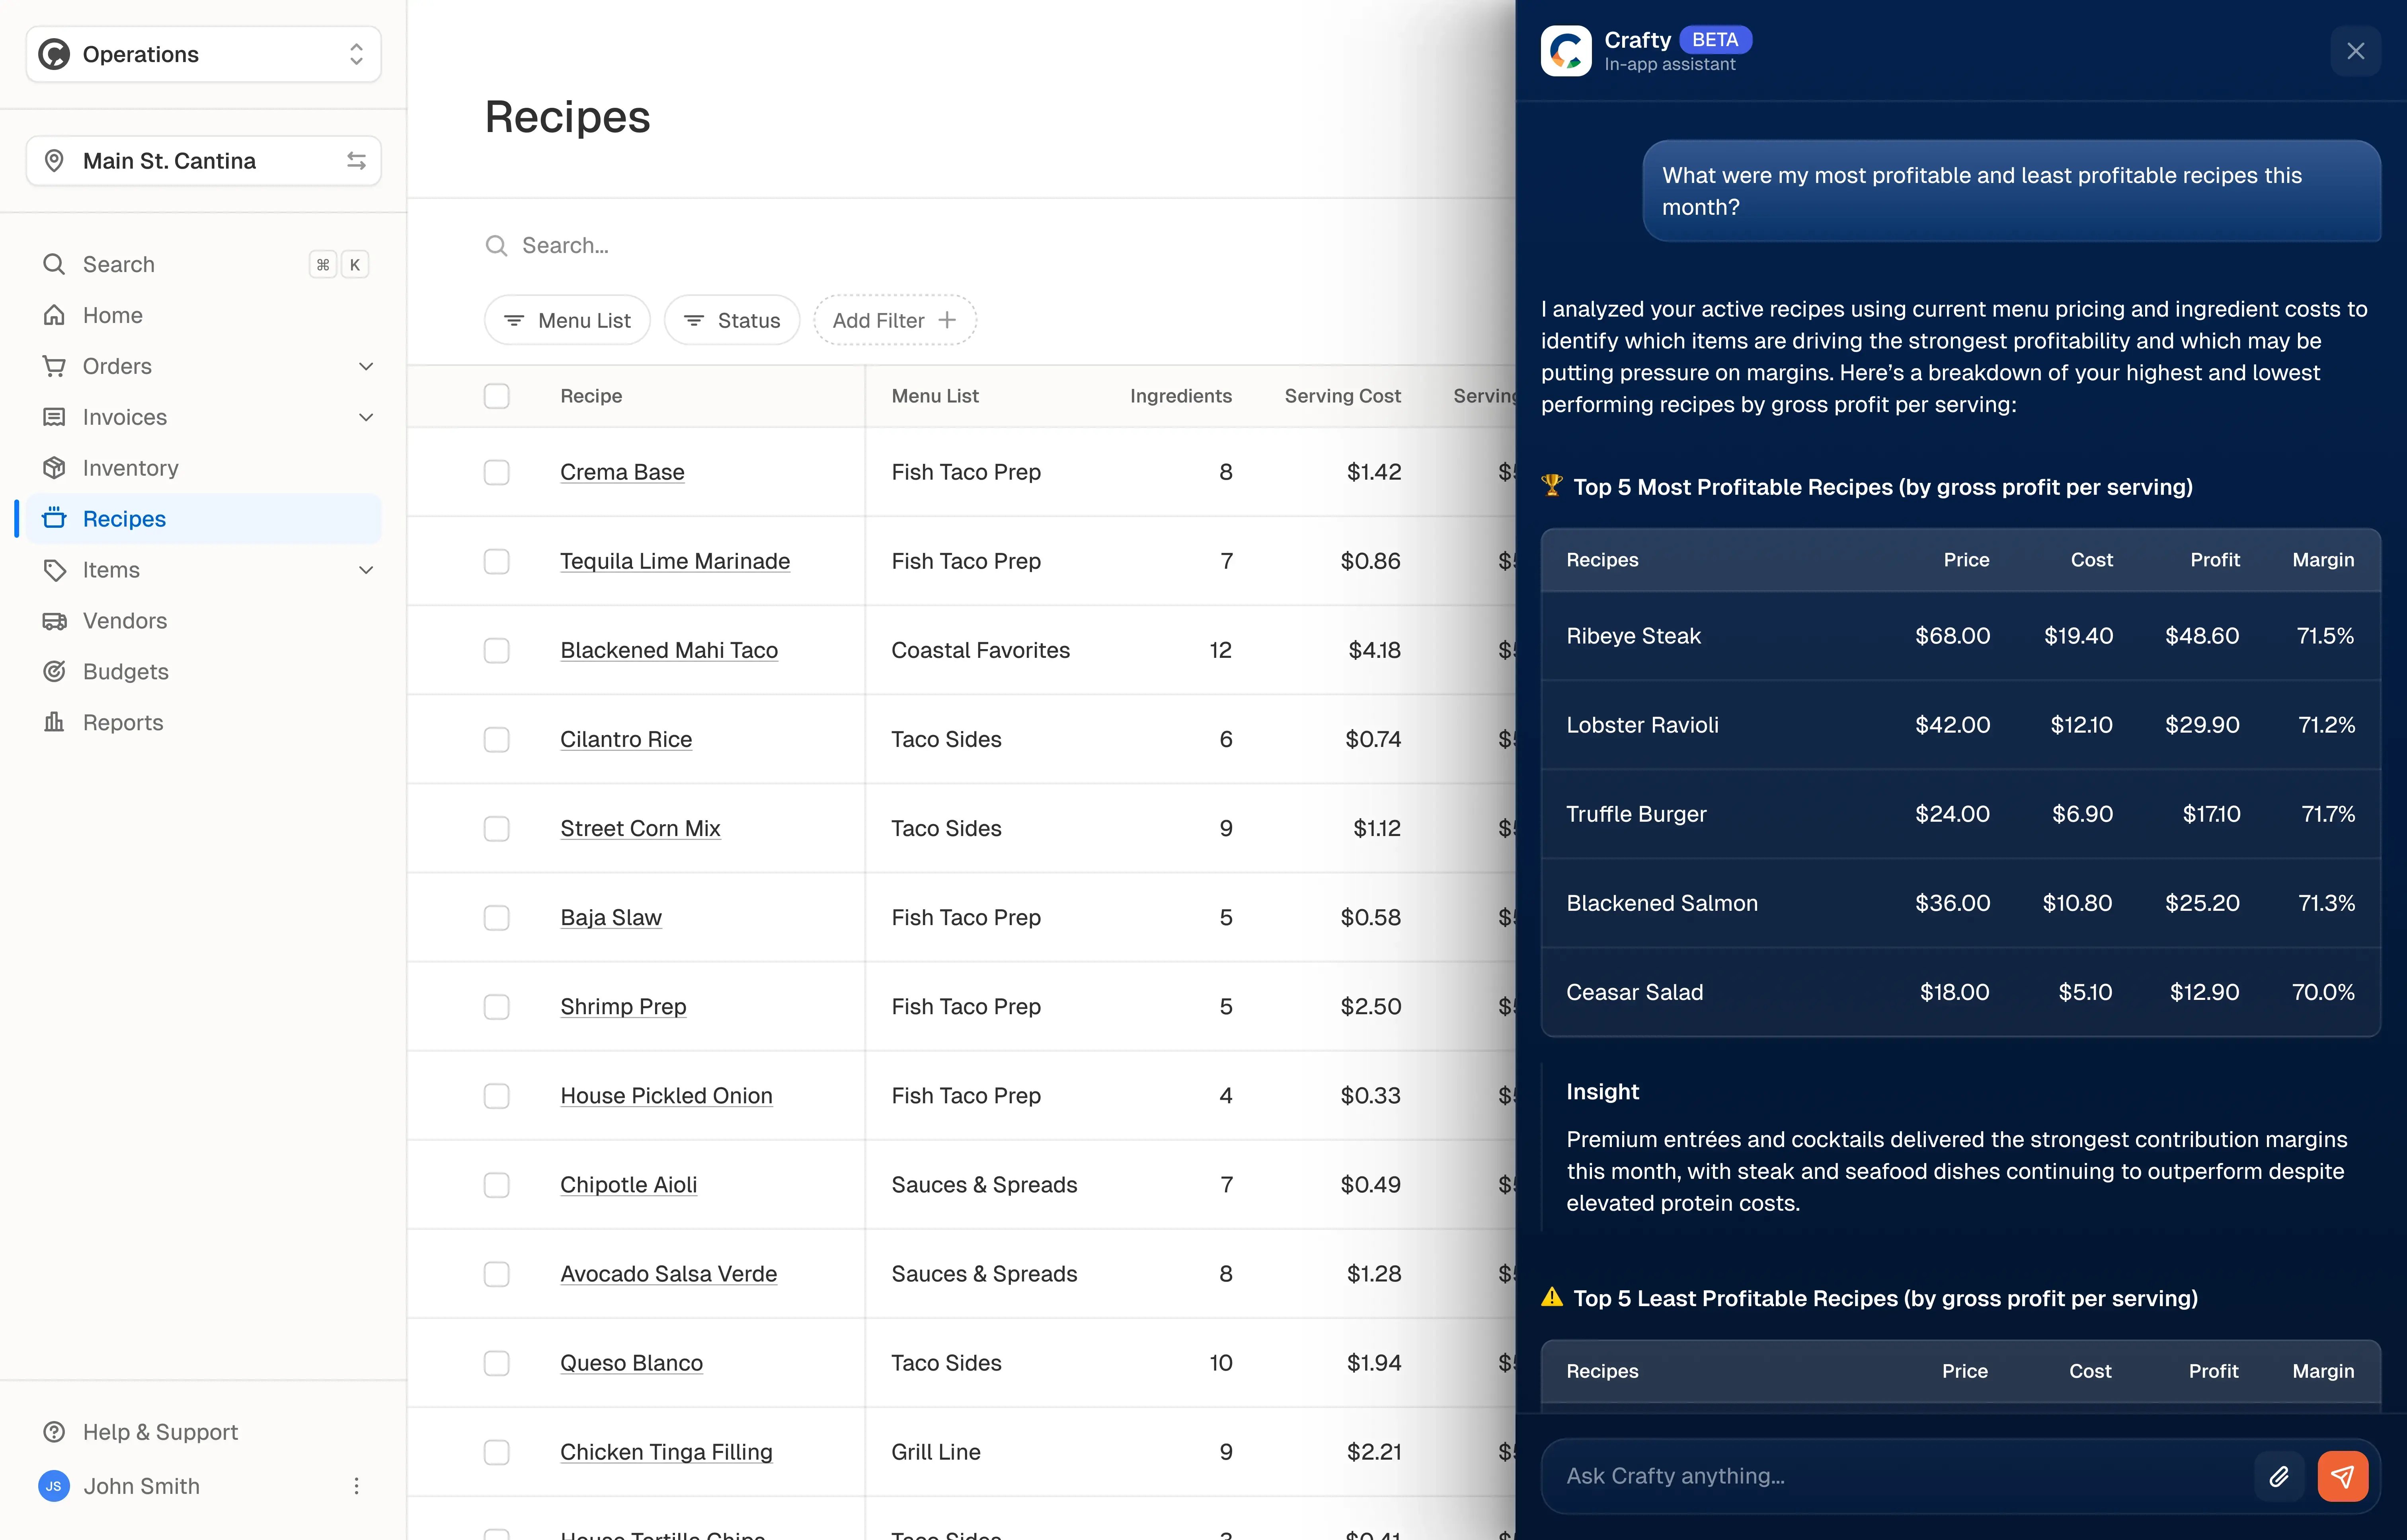Open the John Smith three-dot menu
Viewport: 2407px width, 1540px height.
pyautogui.click(x=356, y=1486)
